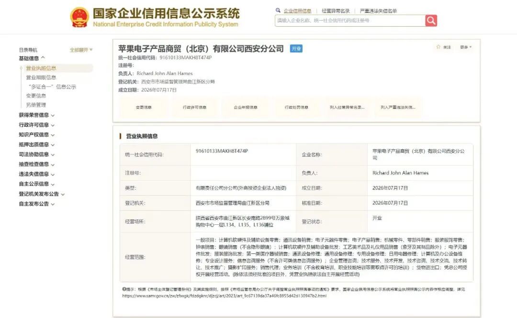
Task: Click the 目录导航 sidebar title
Action: (28, 50)
